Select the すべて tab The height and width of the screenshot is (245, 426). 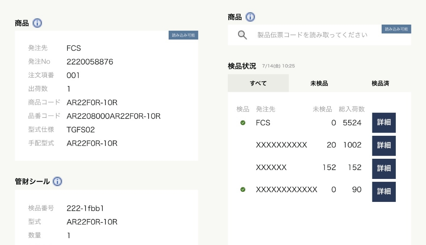[258, 83]
